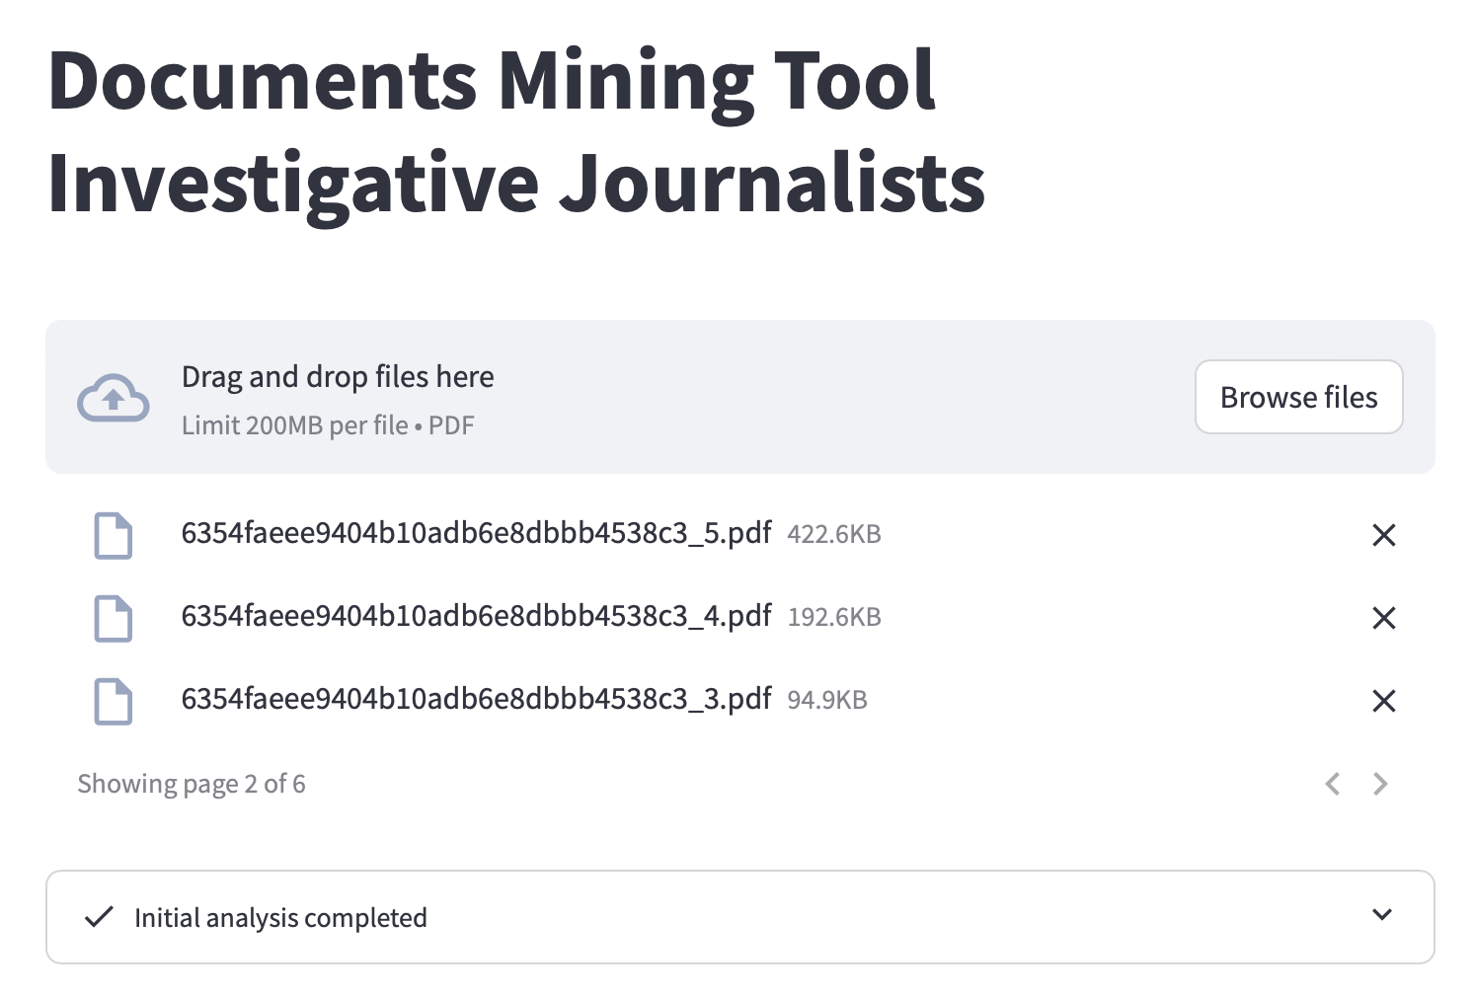1475x997 pixels.
Task: Delete the 192.6KB file using its X
Action: click(x=1383, y=618)
